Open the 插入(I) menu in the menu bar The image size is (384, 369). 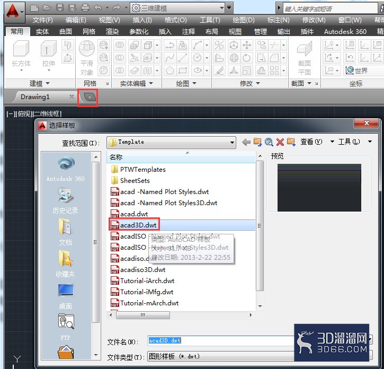click(142, 20)
